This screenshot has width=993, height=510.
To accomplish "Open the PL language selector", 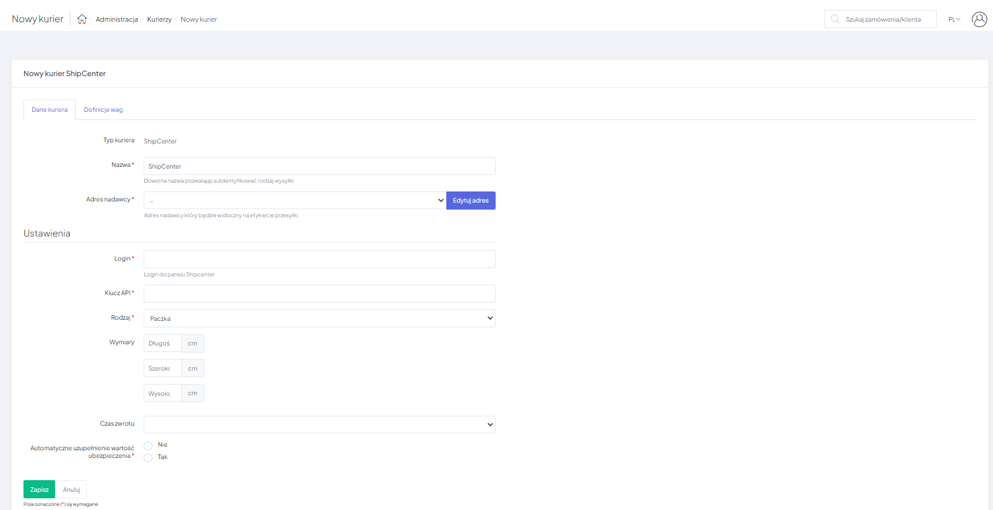I will click(954, 19).
